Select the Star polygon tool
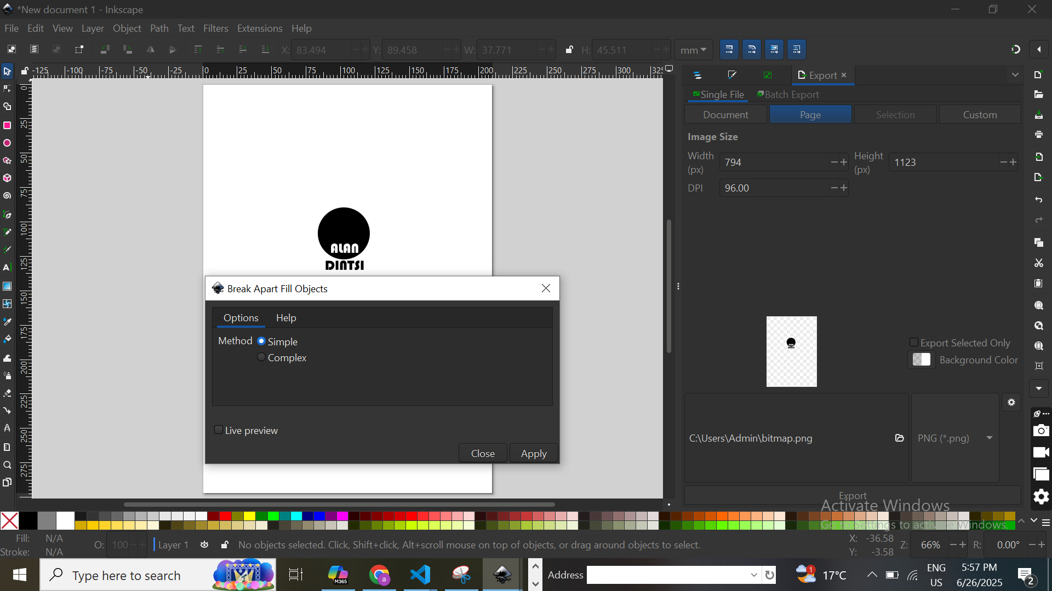 point(7,161)
